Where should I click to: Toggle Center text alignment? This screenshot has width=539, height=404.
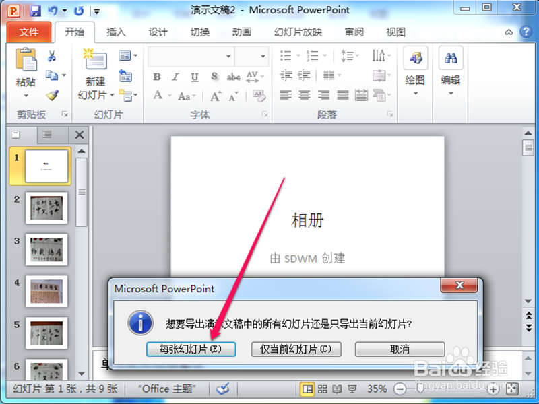tap(305, 95)
